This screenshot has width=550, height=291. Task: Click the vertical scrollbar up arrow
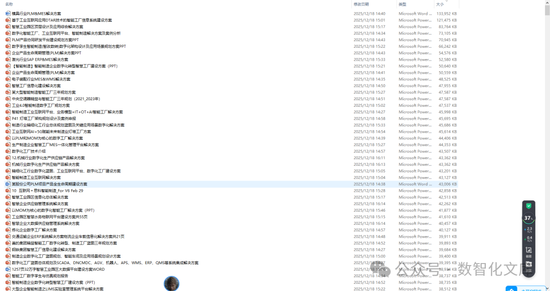click(x=547, y=2)
